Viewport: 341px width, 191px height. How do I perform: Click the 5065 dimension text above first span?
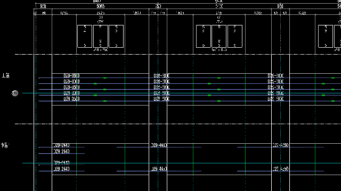(x=101, y=6)
